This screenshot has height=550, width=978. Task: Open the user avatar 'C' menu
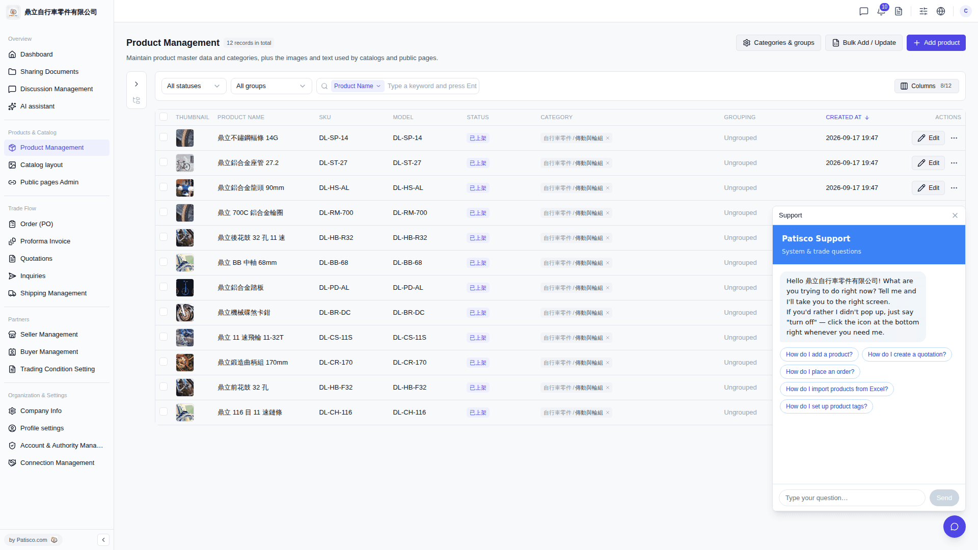[x=966, y=11]
